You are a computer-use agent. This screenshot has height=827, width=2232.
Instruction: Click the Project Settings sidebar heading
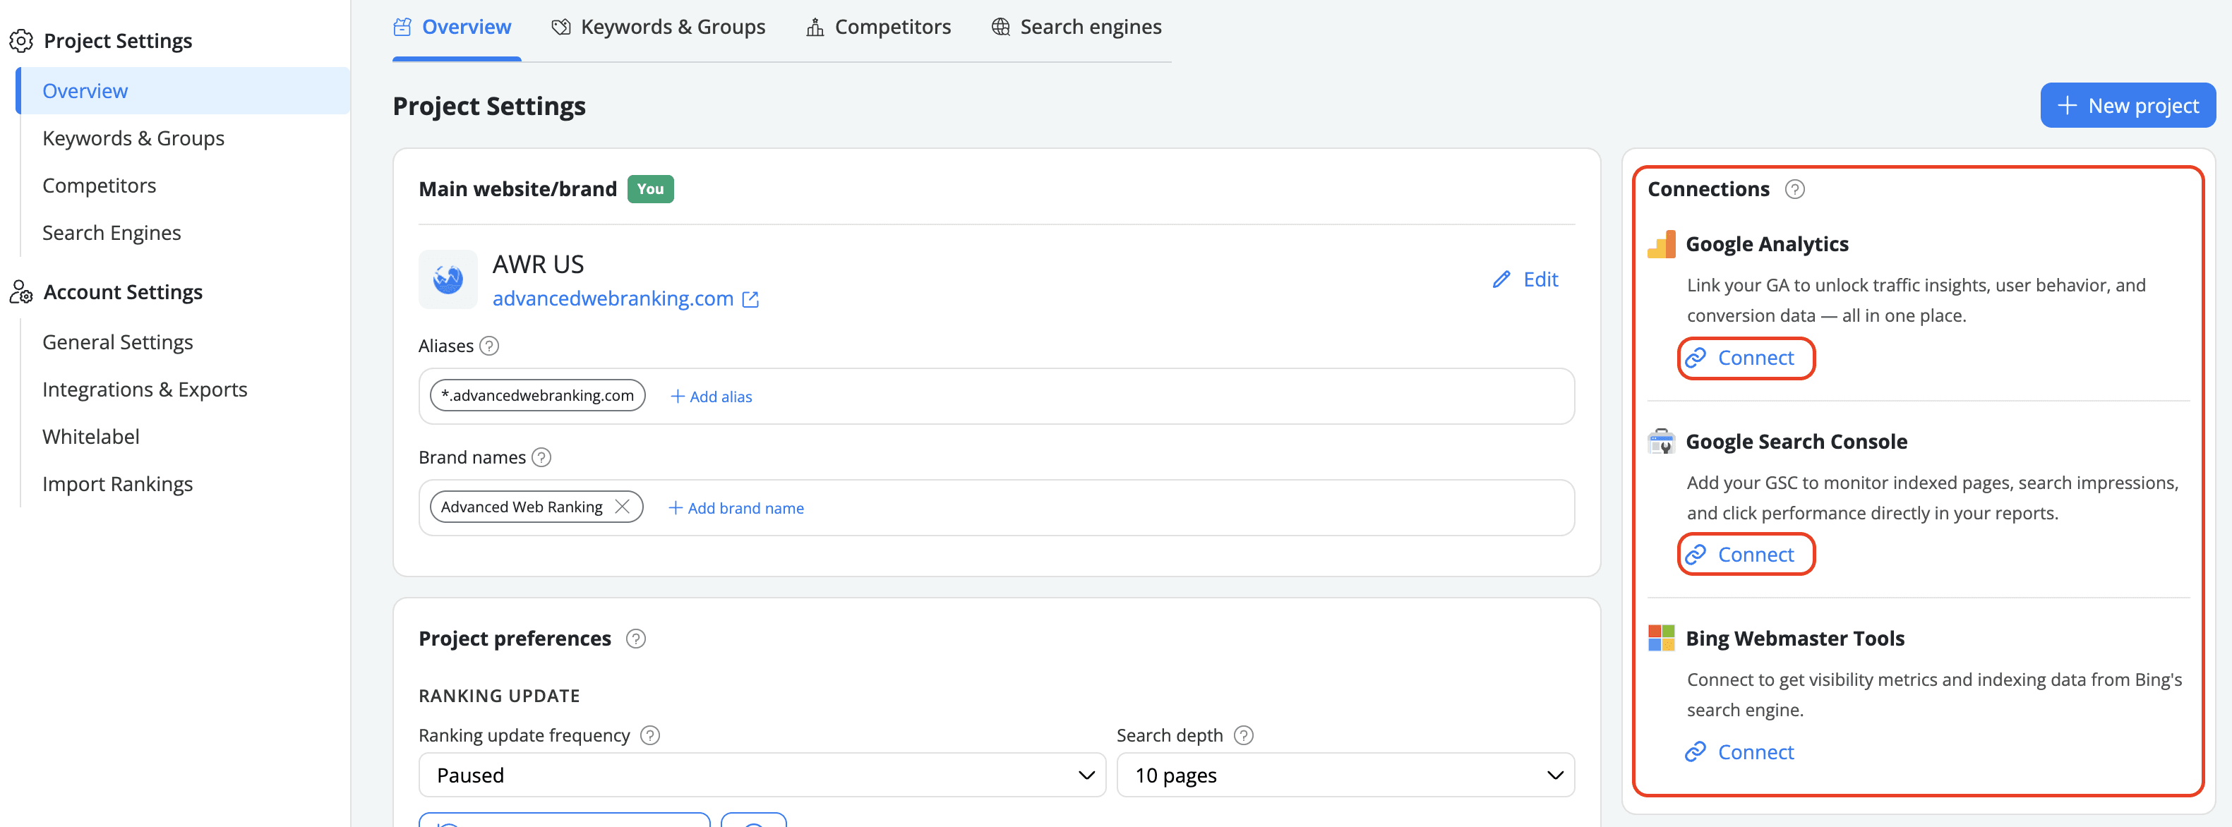(118, 41)
